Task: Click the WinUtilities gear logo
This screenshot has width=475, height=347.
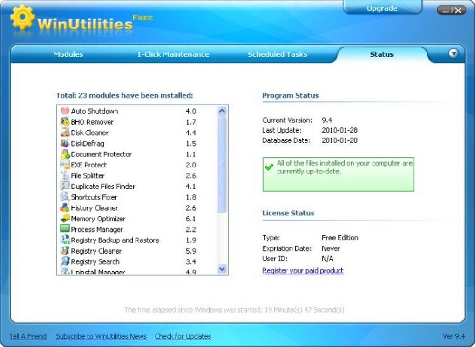Action: coord(22,18)
